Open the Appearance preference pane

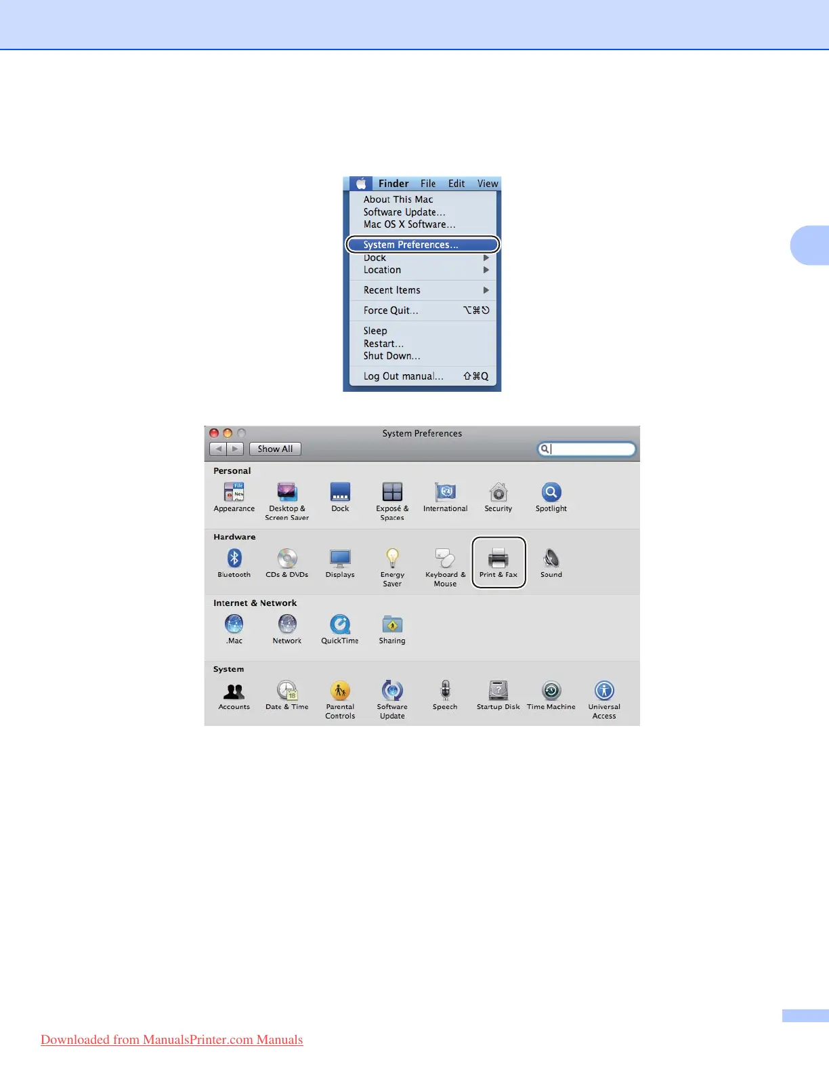[x=234, y=497]
